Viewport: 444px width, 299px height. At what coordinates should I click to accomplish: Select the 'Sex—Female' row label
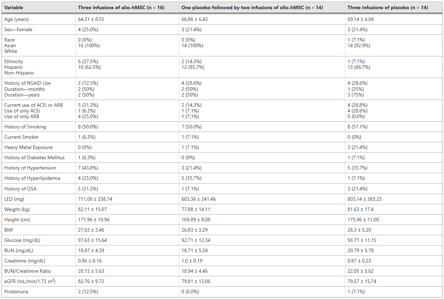[x=18, y=29]
